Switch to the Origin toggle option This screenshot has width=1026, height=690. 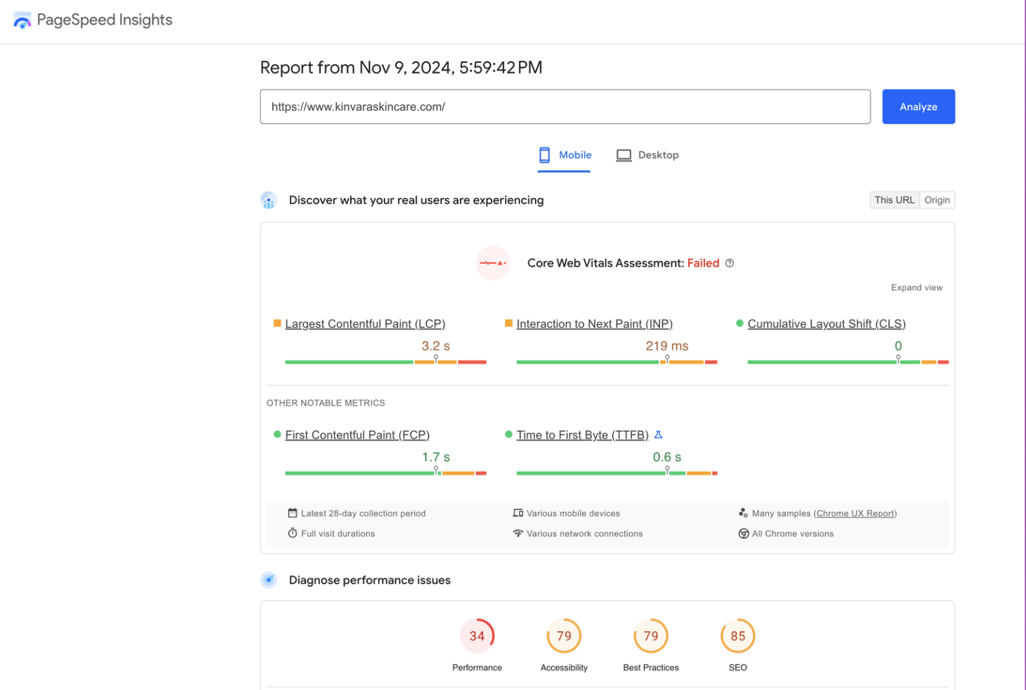(937, 200)
